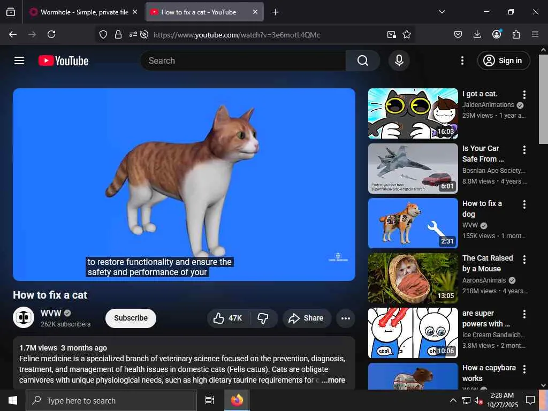This screenshot has width=548, height=411.
Task: Open the 10:06 bunny cartoon thumbnail
Action: point(413,333)
